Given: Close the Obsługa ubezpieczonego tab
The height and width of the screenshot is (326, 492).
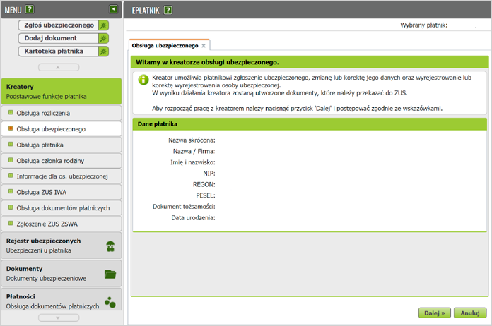Looking at the screenshot, I should pyautogui.click(x=204, y=46).
